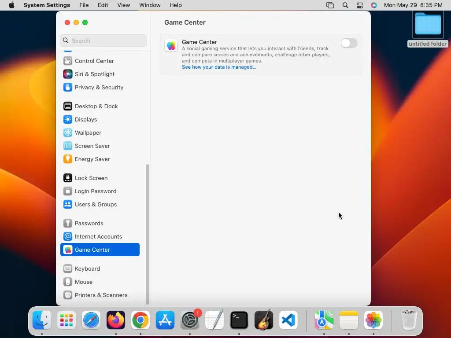Click the sidebar vertical scrollbar
This screenshot has height=338, width=451.
click(148, 234)
